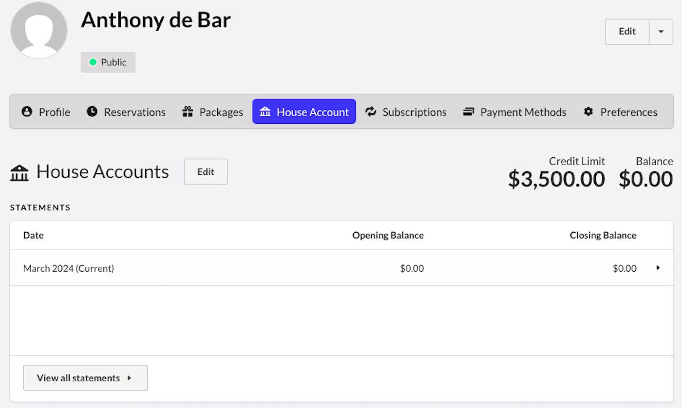Click the $0.00 opening balance of March 2024
This screenshot has height=408, width=682.
[x=412, y=268]
